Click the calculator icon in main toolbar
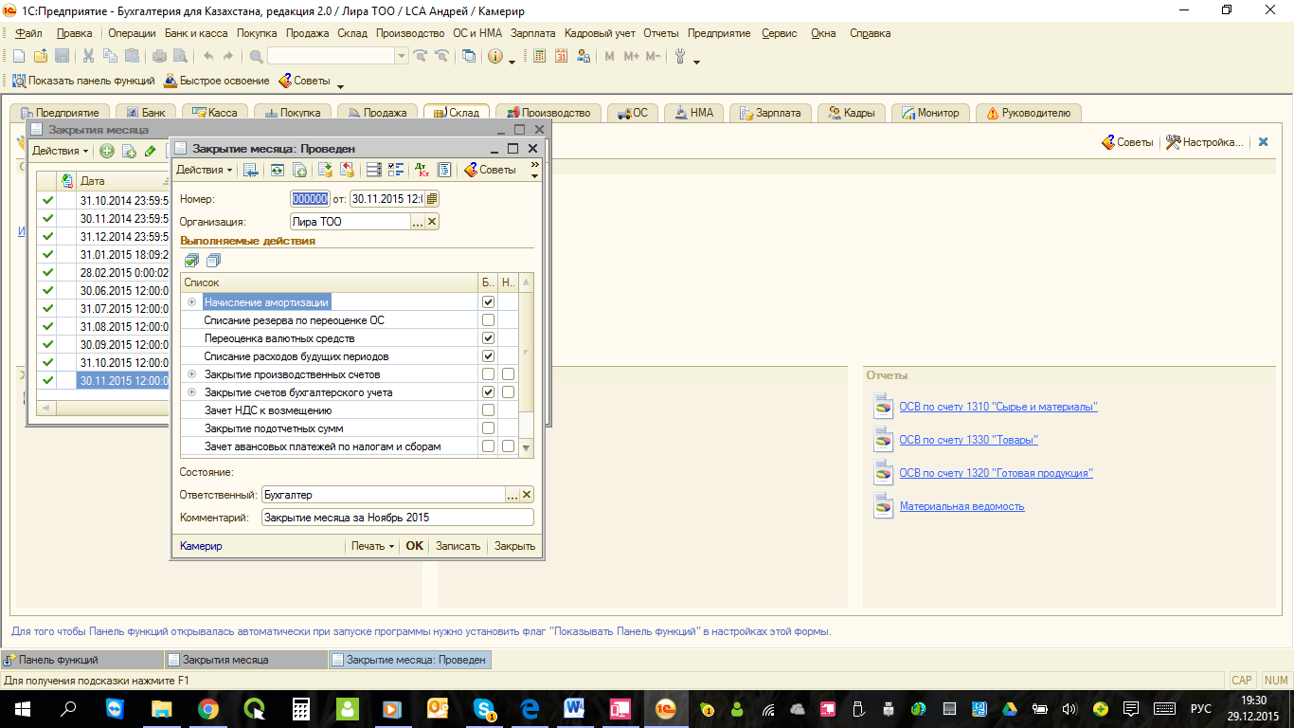The width and height of the screenshot is (1294, 728). coord(540,57)
